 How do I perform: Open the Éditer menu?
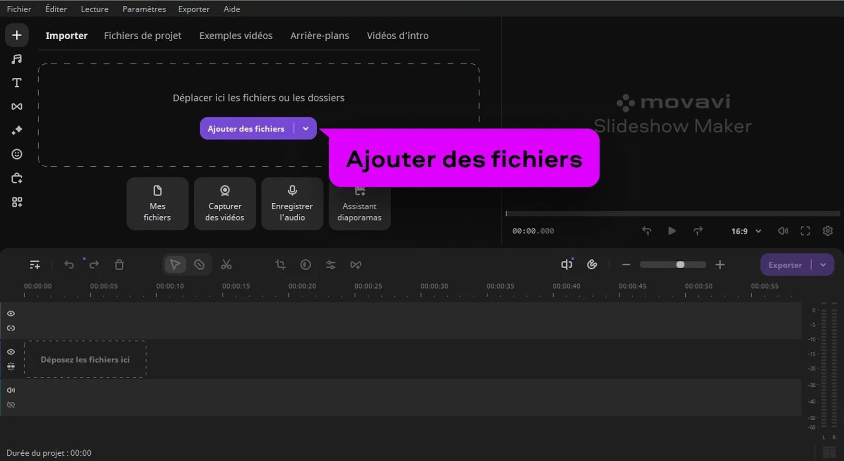pos(56,9)
